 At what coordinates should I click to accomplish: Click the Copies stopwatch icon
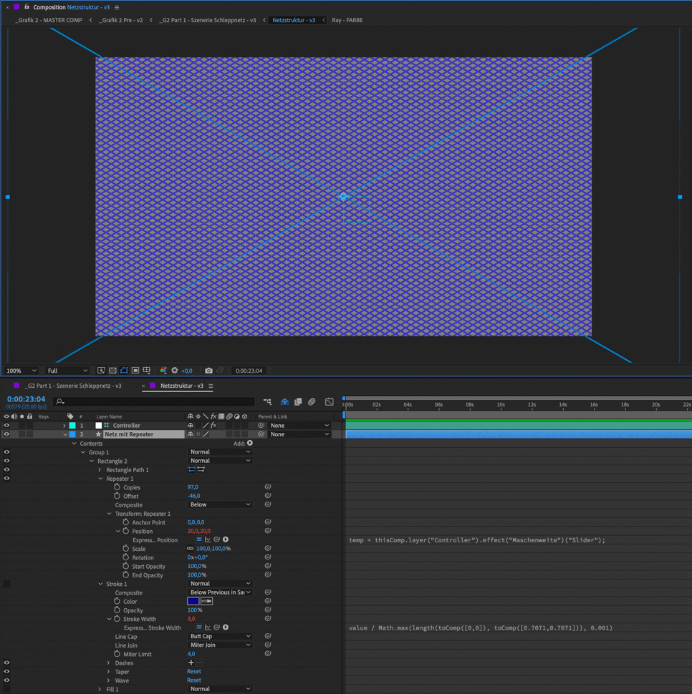tap(117, 487)
